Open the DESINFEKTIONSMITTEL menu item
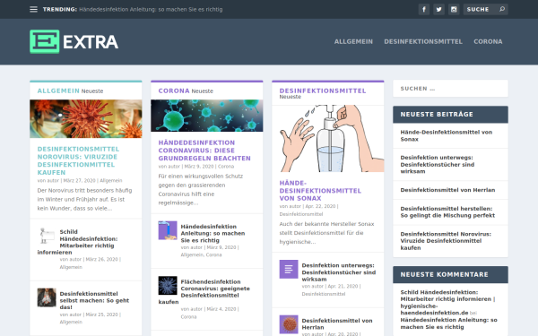This screenshot has height=336, width=538. tap(423, 41)
